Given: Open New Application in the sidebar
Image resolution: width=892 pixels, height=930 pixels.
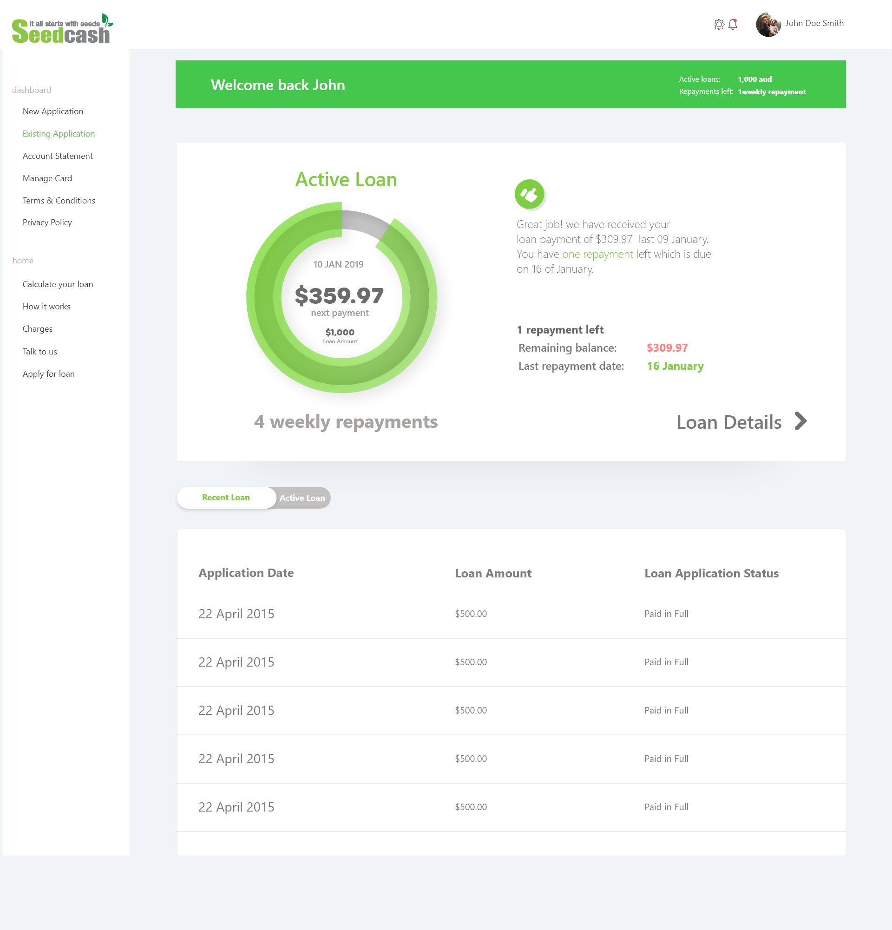Looking at the screenshot, I should click(53, 111).
